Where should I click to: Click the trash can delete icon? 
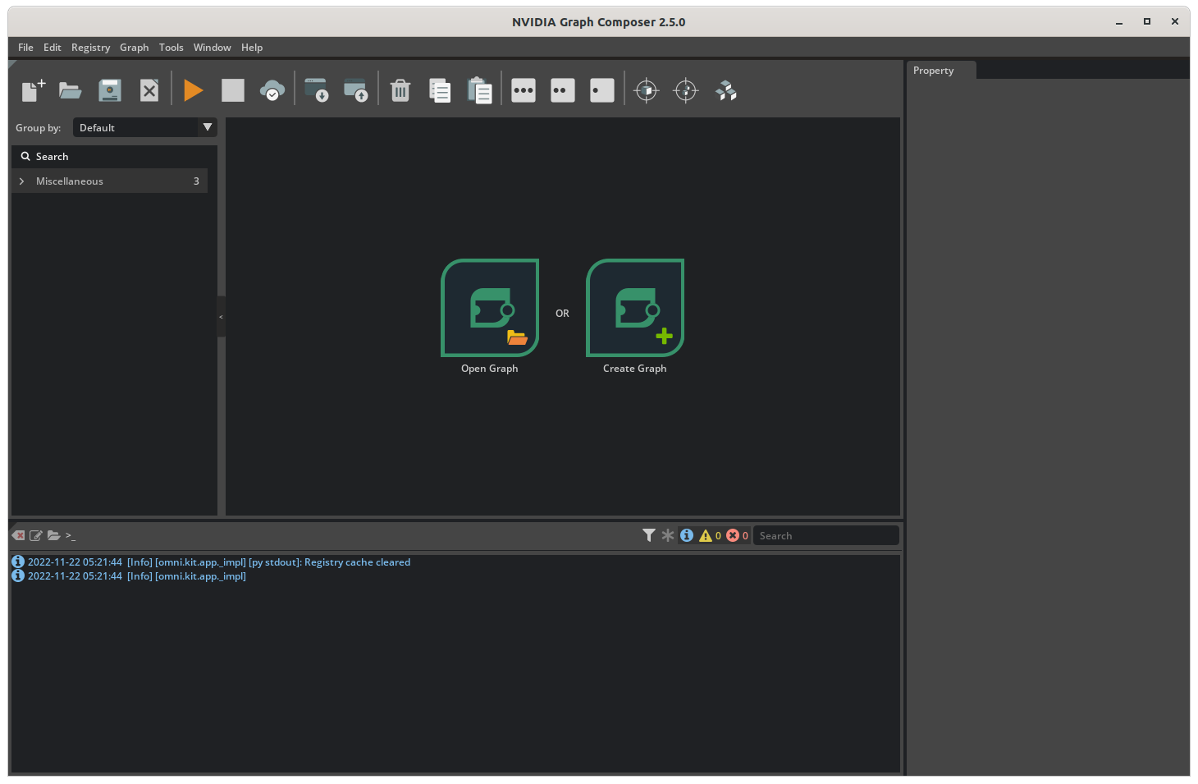pyautogui.click(x=400, y=90)
